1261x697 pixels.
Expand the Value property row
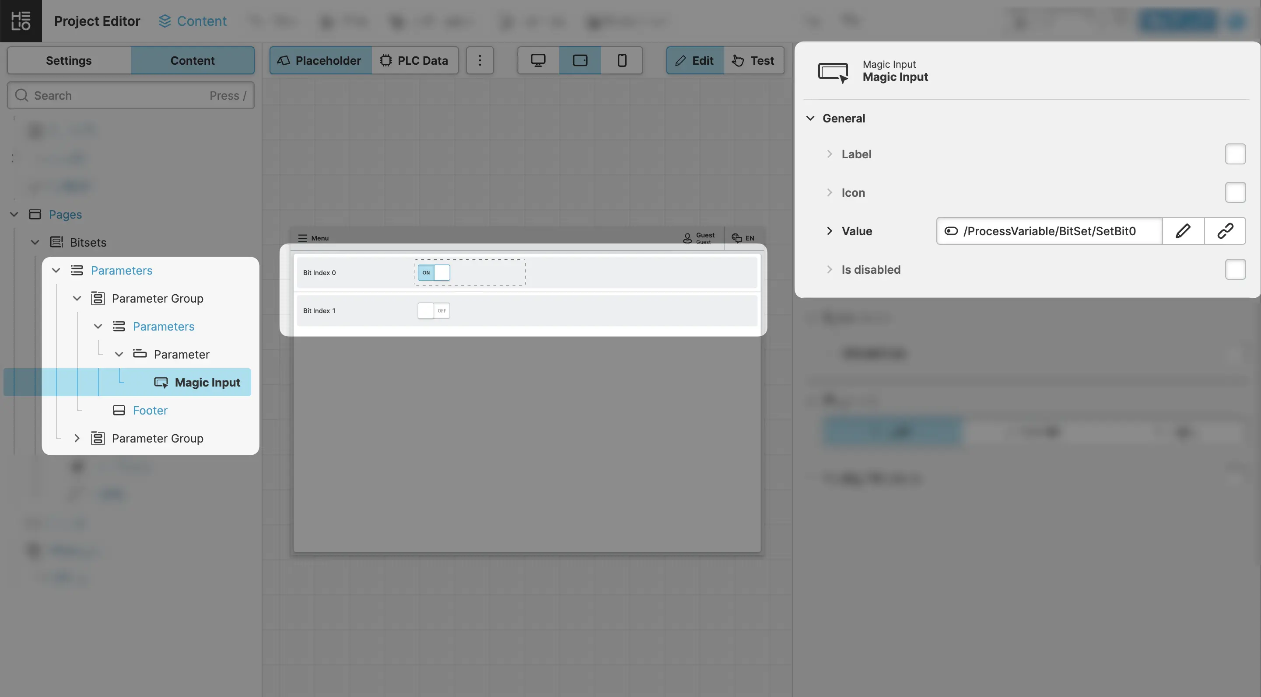pyautogui.click(x=829, y=231)
